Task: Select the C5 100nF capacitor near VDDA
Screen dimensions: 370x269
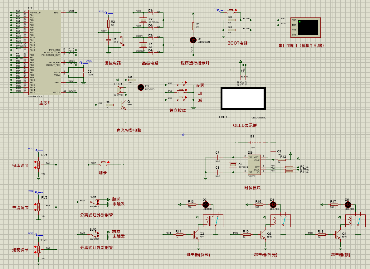Action: [83, 72]
